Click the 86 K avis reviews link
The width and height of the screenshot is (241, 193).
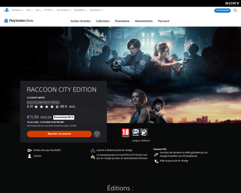coord(67,107)
